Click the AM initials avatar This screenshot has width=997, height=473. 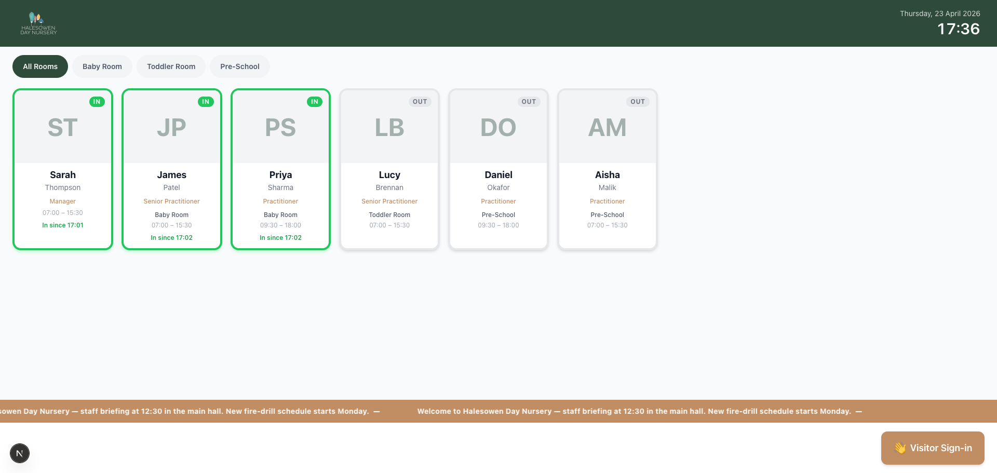608,128
